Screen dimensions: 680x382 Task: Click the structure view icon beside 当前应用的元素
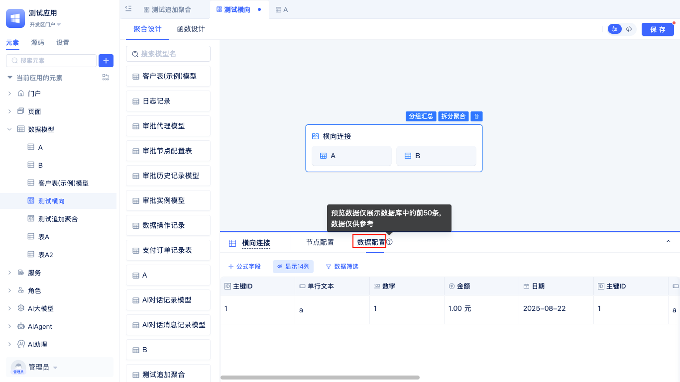coord(106,78)
